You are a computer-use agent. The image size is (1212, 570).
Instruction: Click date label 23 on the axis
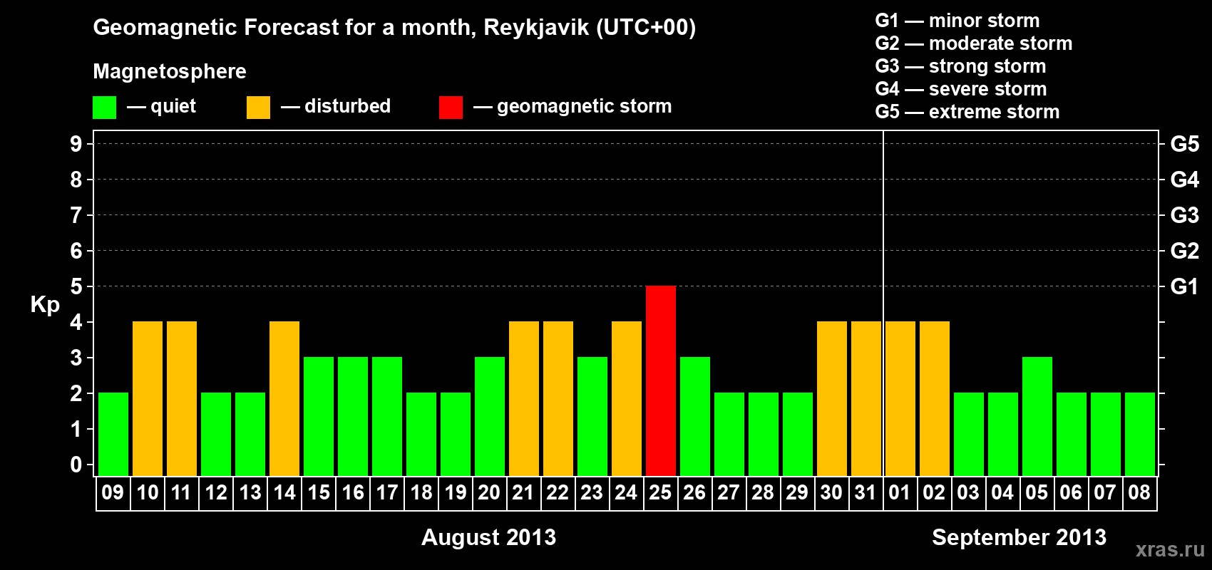coord(592,493)
